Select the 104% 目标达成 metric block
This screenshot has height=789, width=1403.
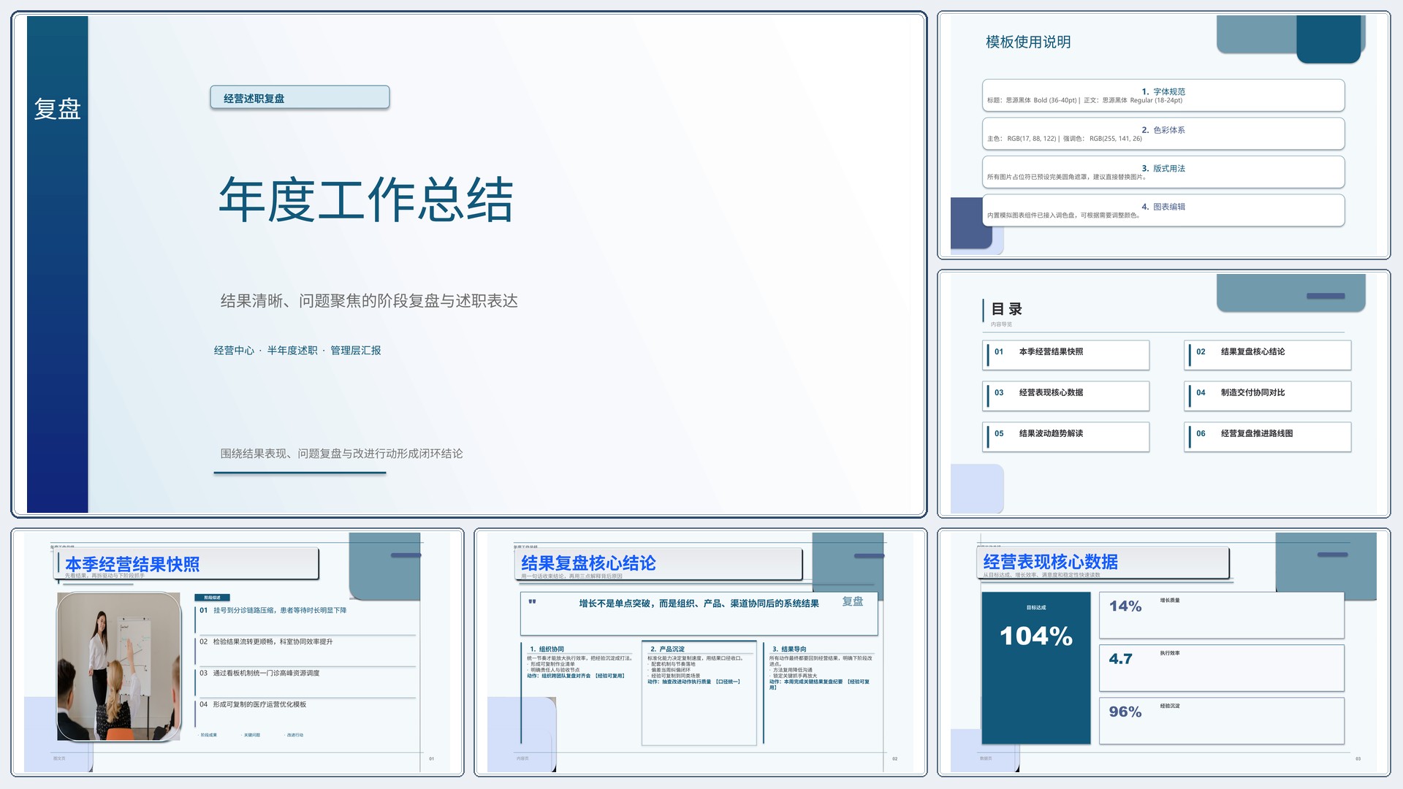coord(1036,668)
